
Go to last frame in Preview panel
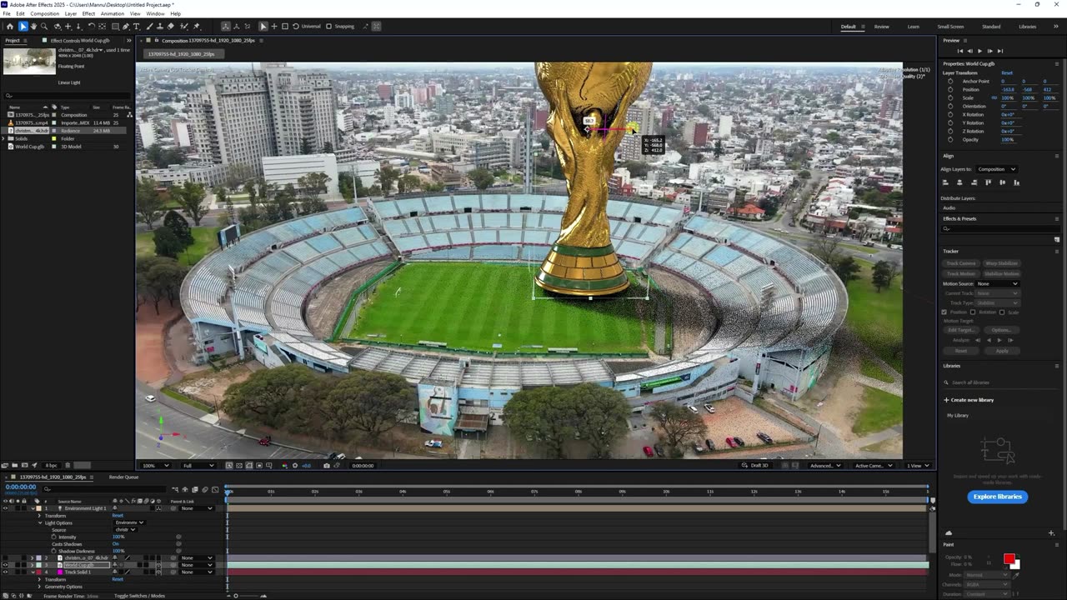[1000, 51]
